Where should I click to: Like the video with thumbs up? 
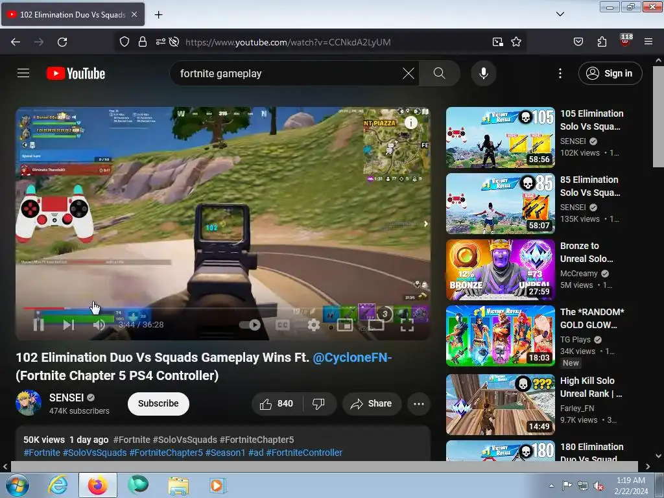pos(277,403)
